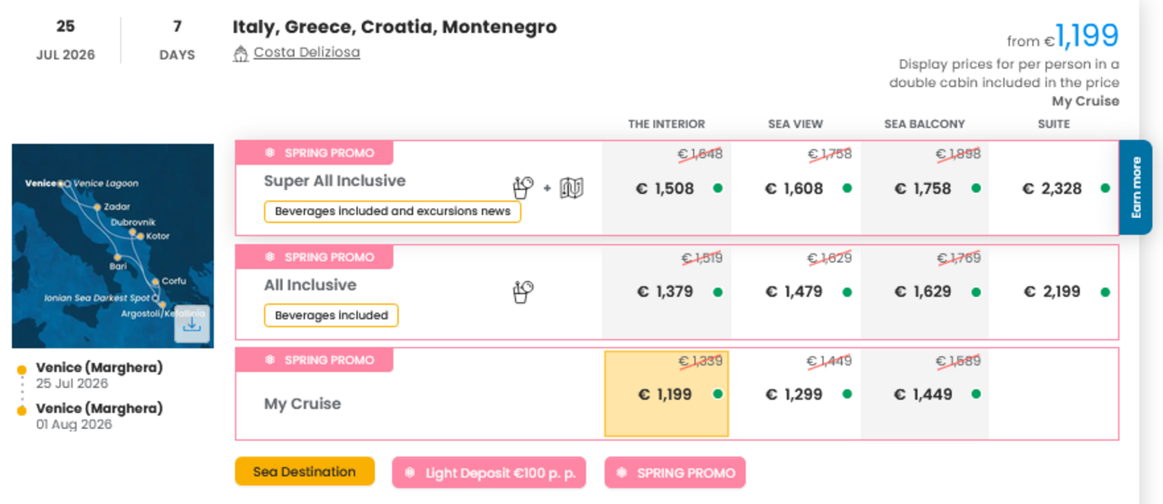Expand the Earn more side panel
Viewport: 1163px width, 504px height.
1138,189
